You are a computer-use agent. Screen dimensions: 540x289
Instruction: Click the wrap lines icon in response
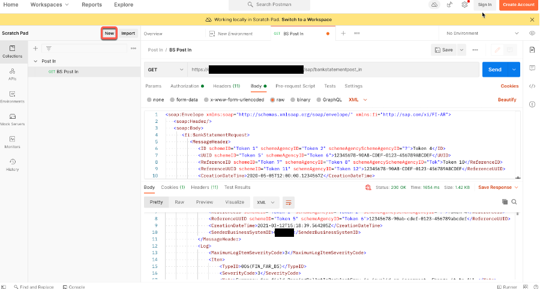tap(289, 203)
